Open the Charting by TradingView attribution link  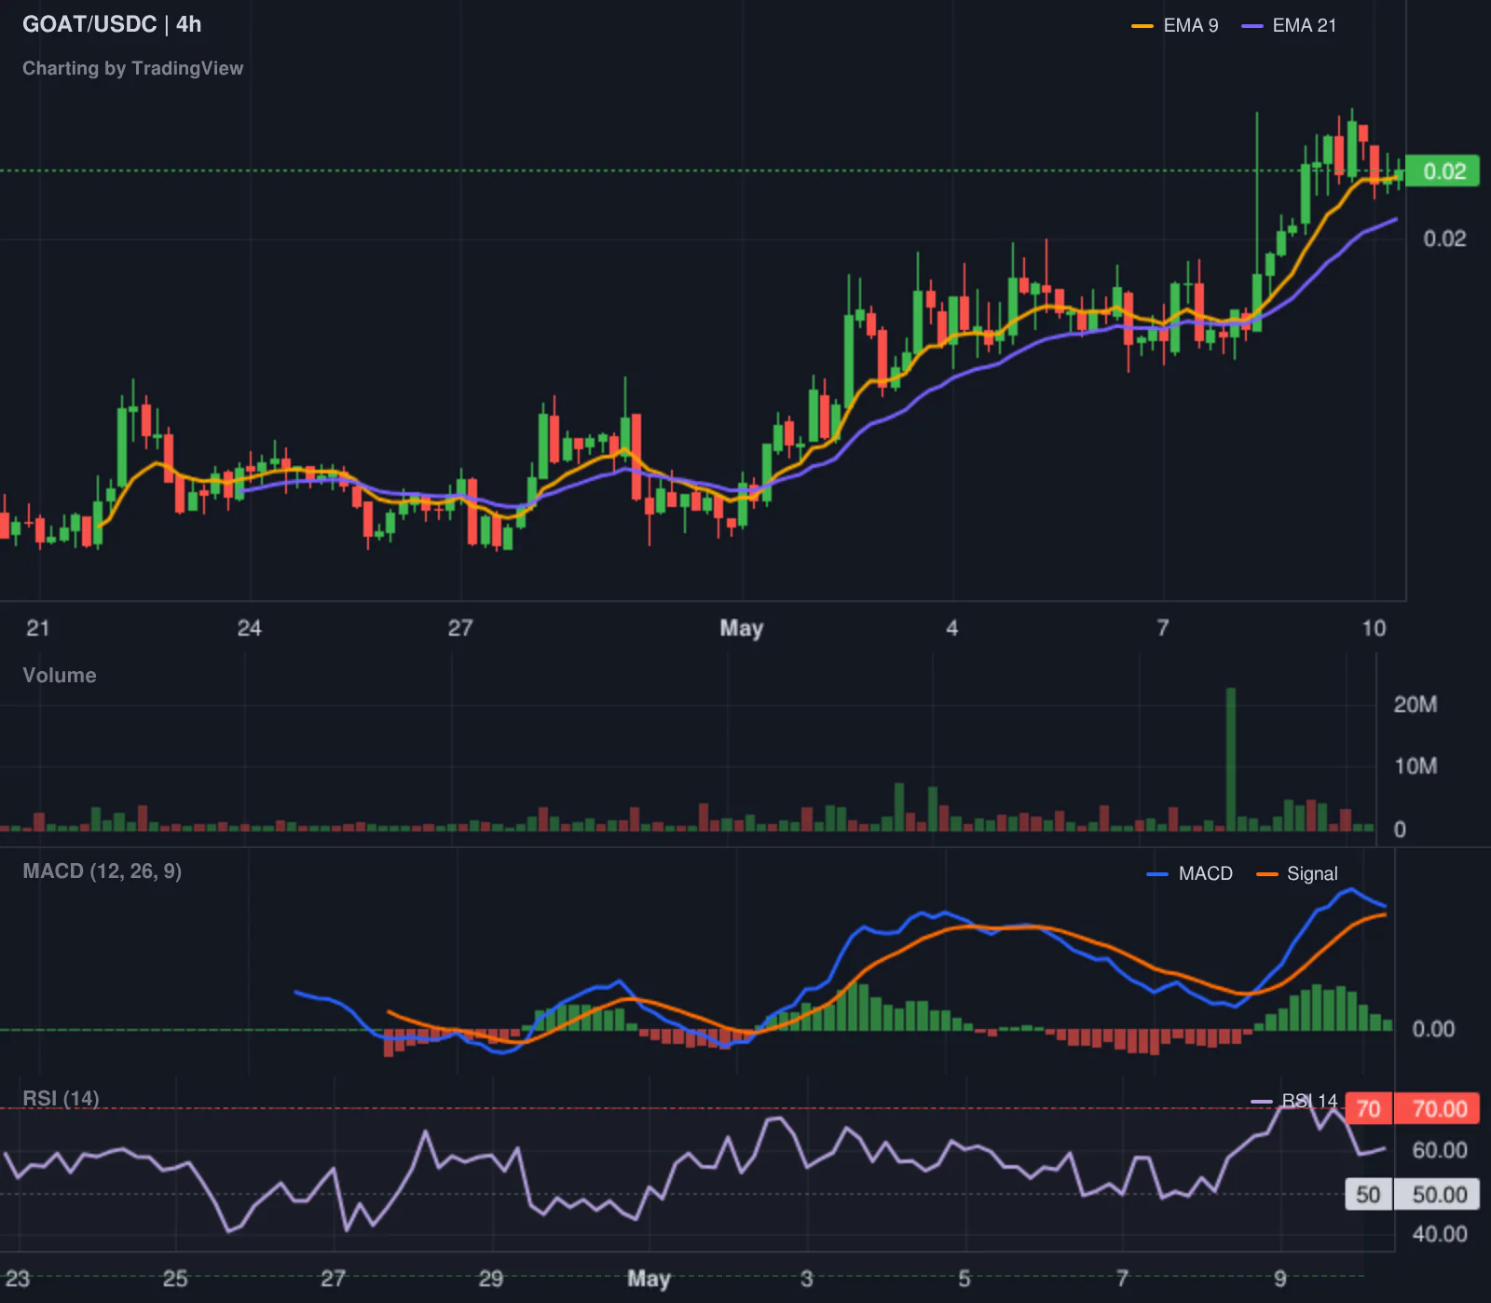[x=132, y=68]
